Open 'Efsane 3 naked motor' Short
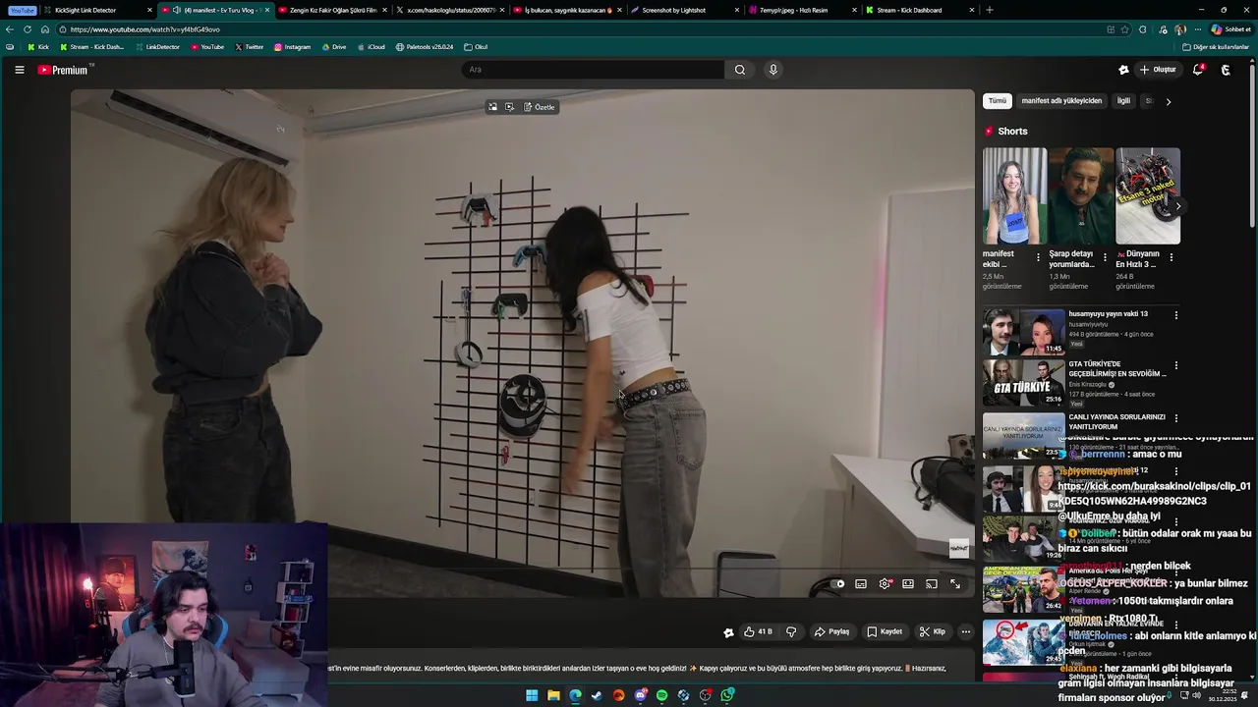The width and height of the screenshot is (1258, 707). (x=1148, y=196)
